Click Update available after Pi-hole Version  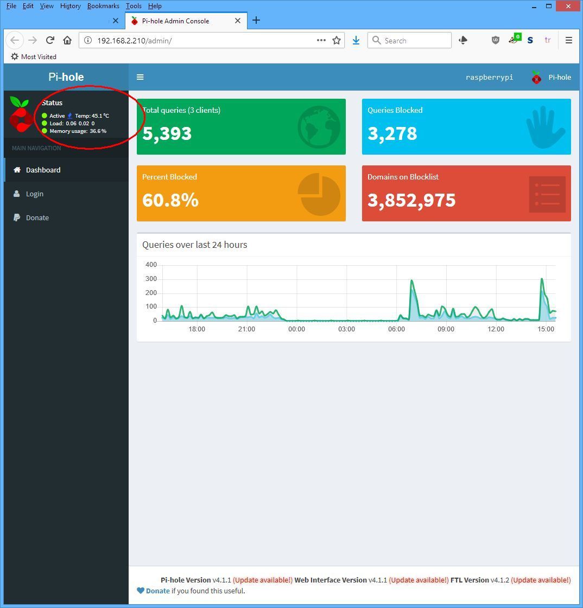263,580
